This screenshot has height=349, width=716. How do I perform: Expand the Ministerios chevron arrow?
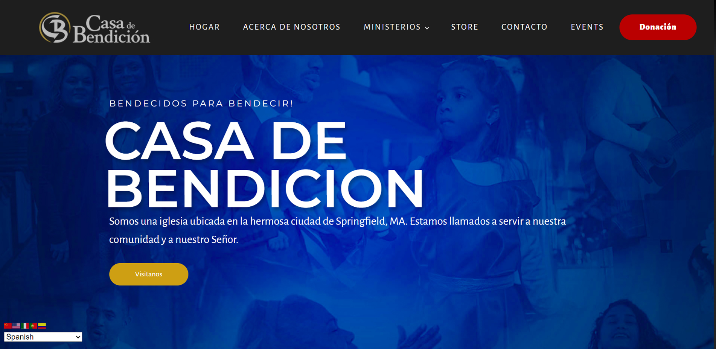pyautogui.click(x=427, y=28)
